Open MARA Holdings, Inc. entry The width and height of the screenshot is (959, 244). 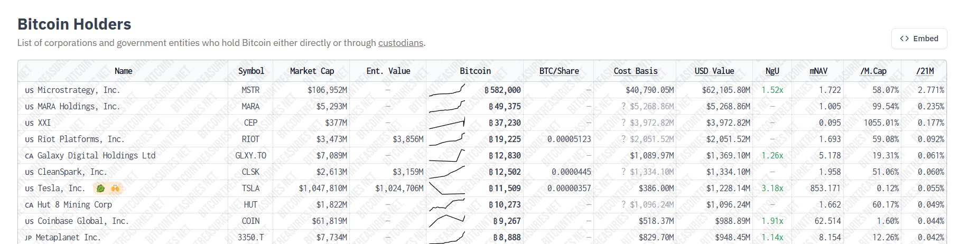coord(79,107)
